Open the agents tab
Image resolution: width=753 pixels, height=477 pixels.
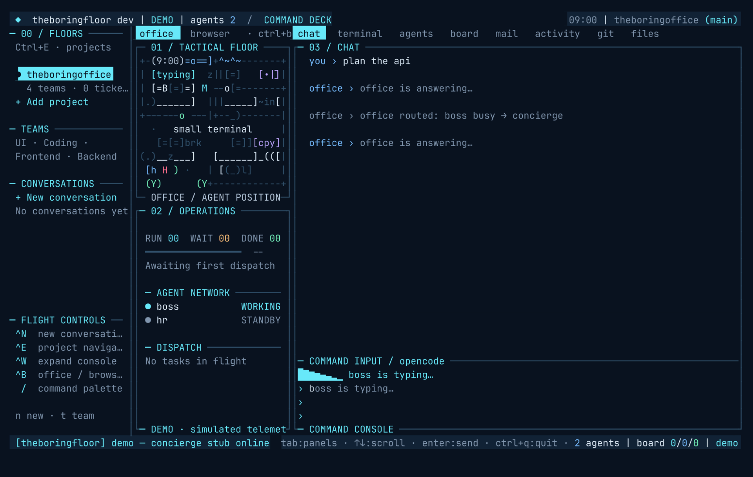pyautogui.click(x=416, y=33)
